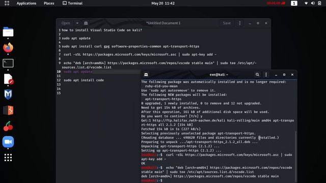This screenshot has width=326, height=183.
Task: Click 'sudo apt update' on line 3
Action: (76, 38)
